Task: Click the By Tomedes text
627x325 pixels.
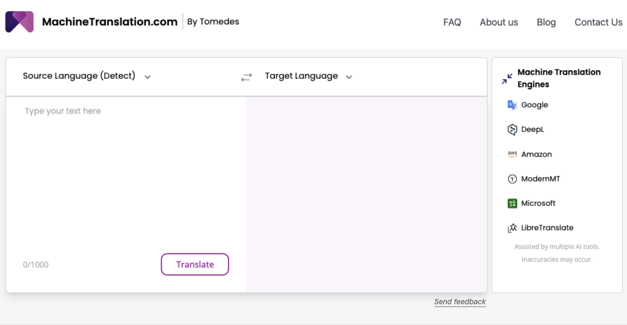Action: tap(212, 21)
